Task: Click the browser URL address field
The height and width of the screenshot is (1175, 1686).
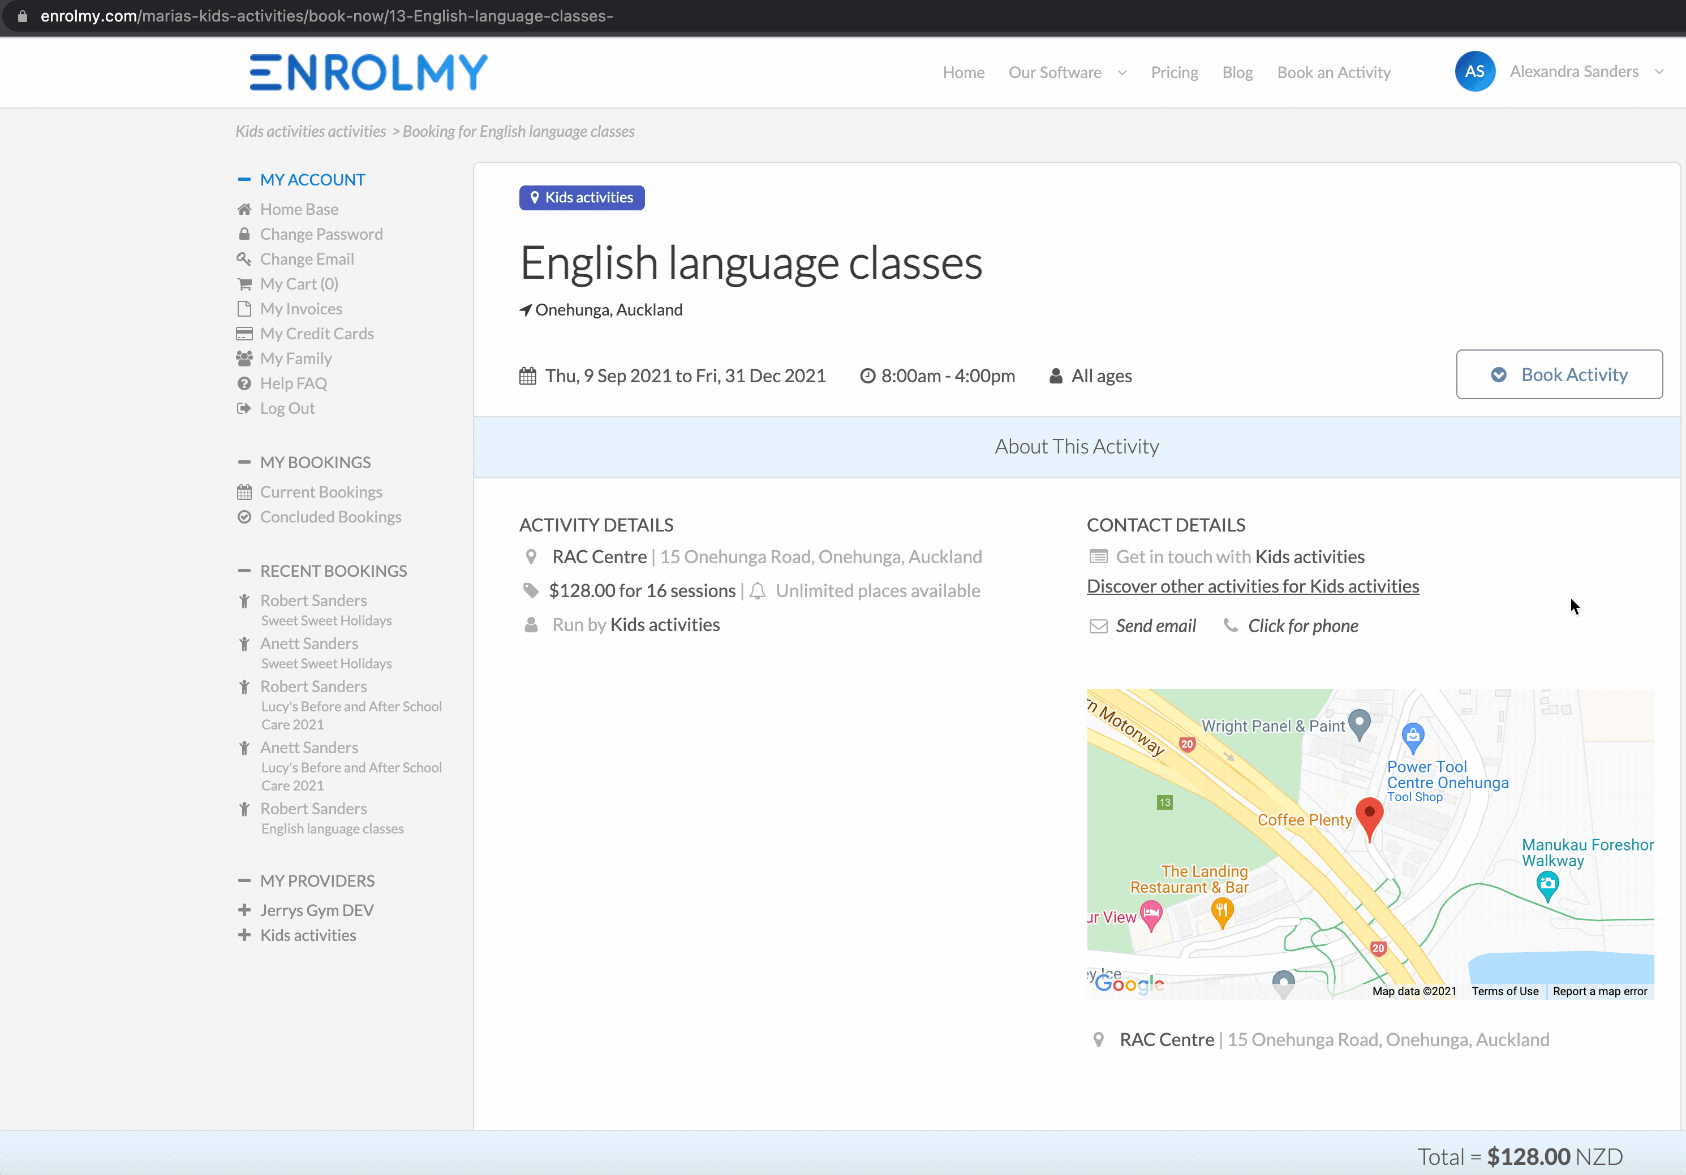Action: pos(327,15)
